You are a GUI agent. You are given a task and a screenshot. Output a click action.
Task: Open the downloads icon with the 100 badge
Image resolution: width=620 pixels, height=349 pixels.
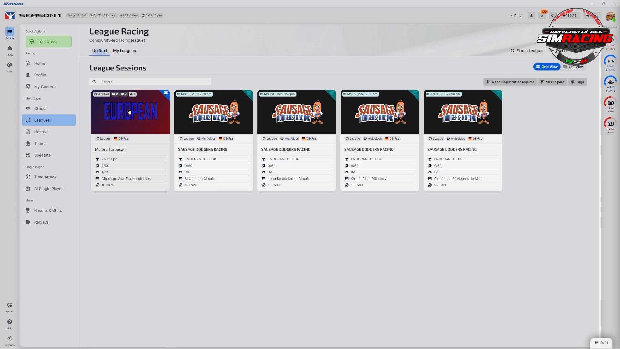click(x=542, y=16)
